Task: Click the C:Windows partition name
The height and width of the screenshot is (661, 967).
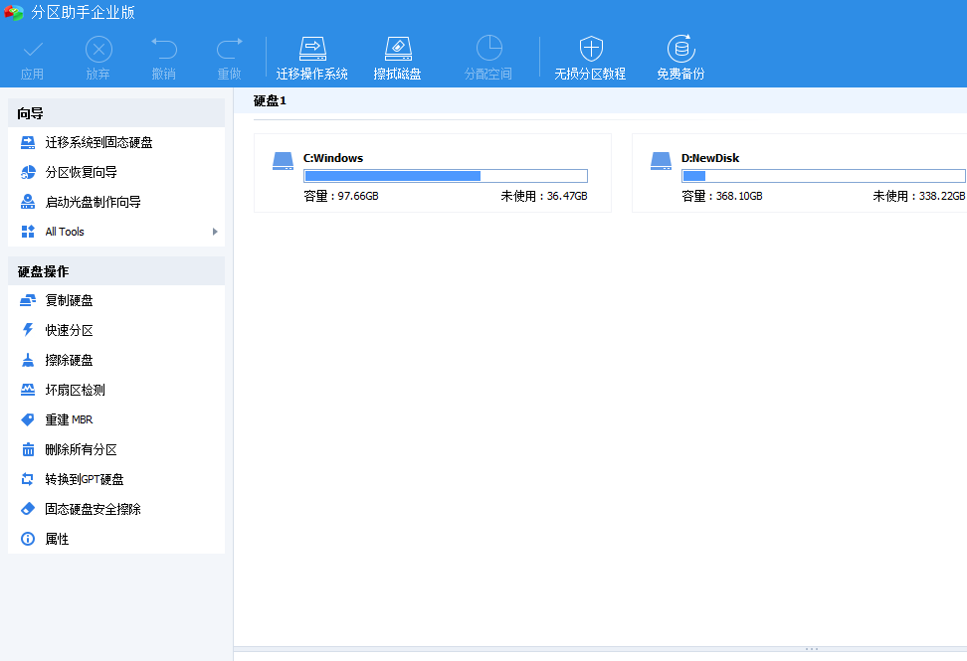Action: (x=333, y=158)
